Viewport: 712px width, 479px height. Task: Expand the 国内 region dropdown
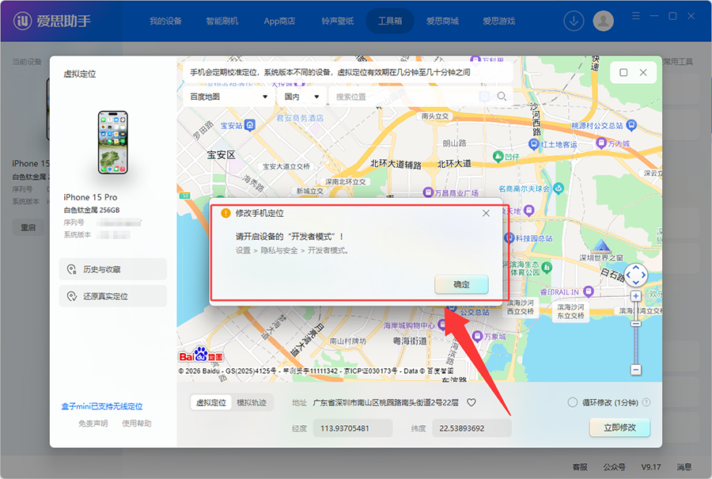[302, 97]
